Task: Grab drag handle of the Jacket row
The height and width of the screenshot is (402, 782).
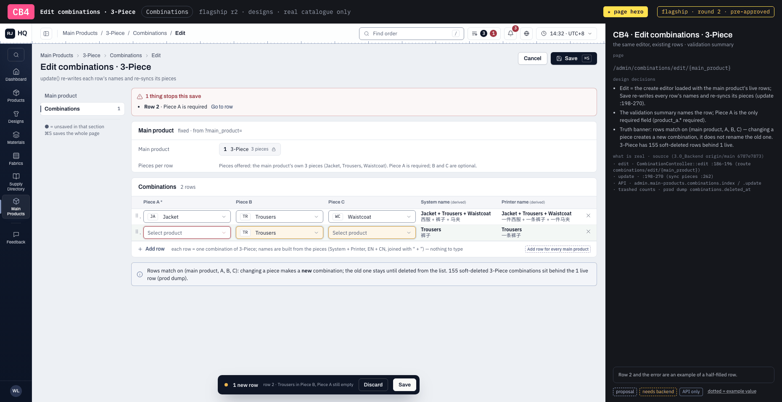Action: pyautogui.click(x=137, y=216)
